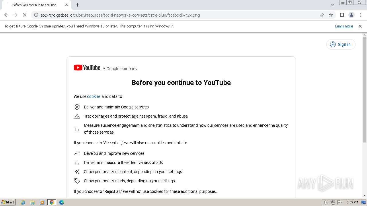Viewport: 367px width, 206px height.
Task: Click the system clock showing 3:39 PM
Action: click(352, 202)
